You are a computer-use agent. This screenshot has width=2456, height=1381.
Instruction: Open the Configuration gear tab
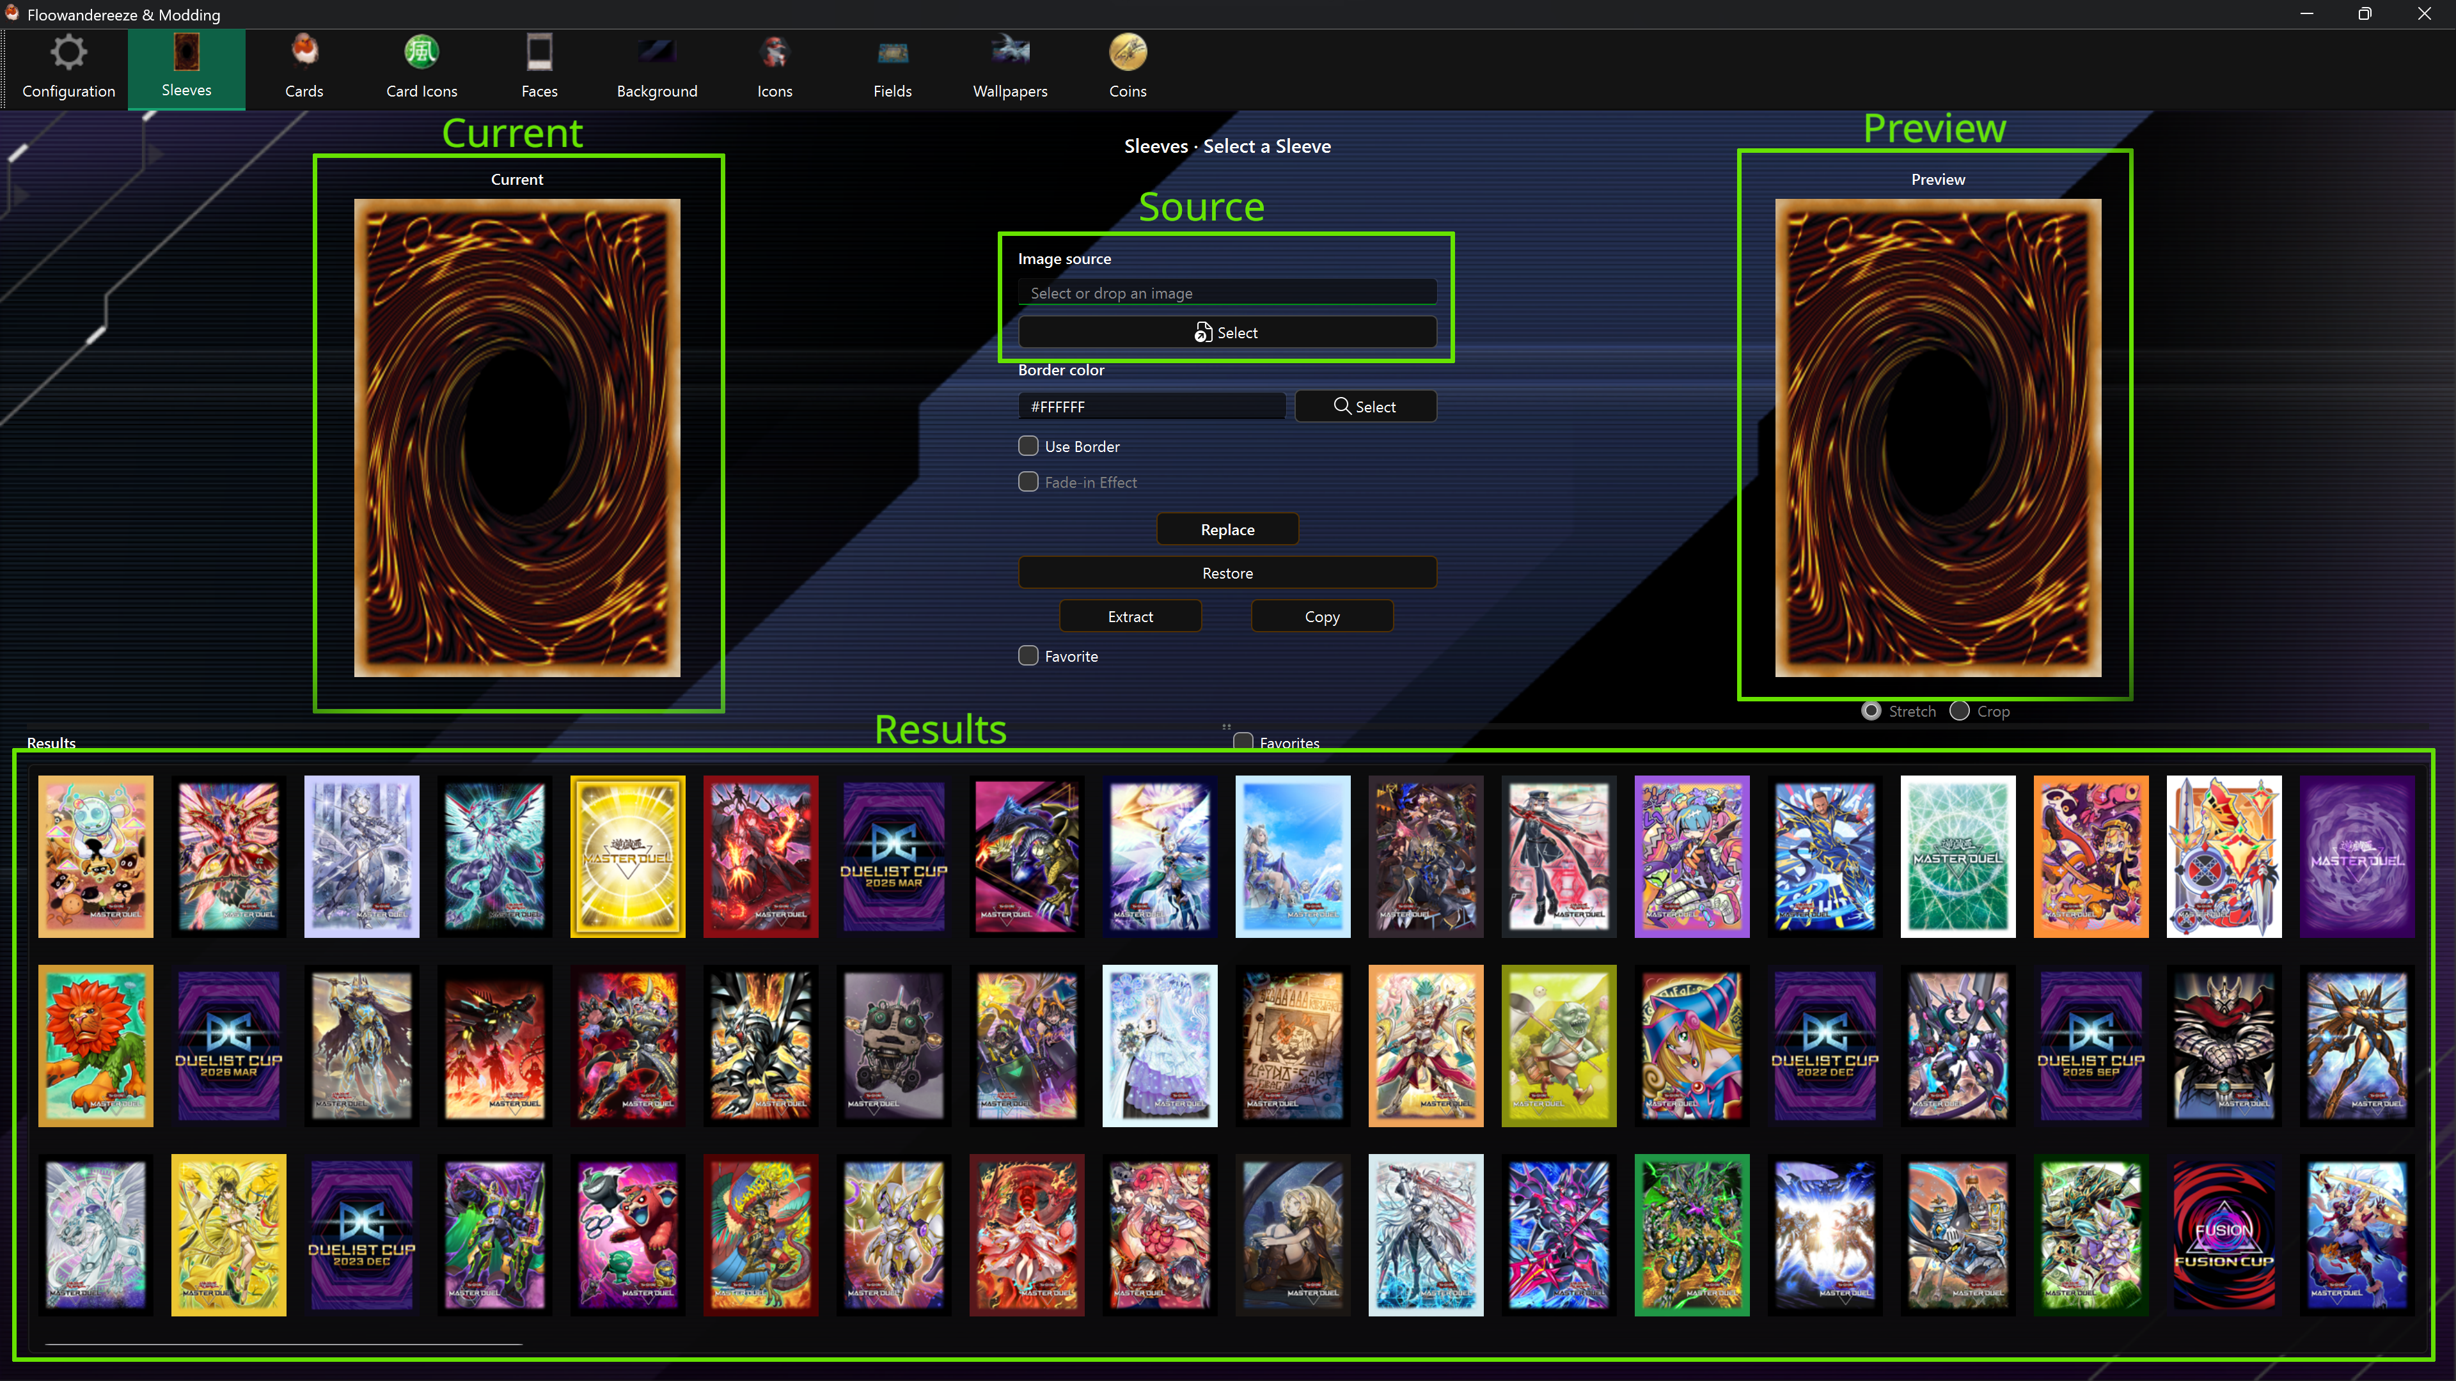point(68,68)
